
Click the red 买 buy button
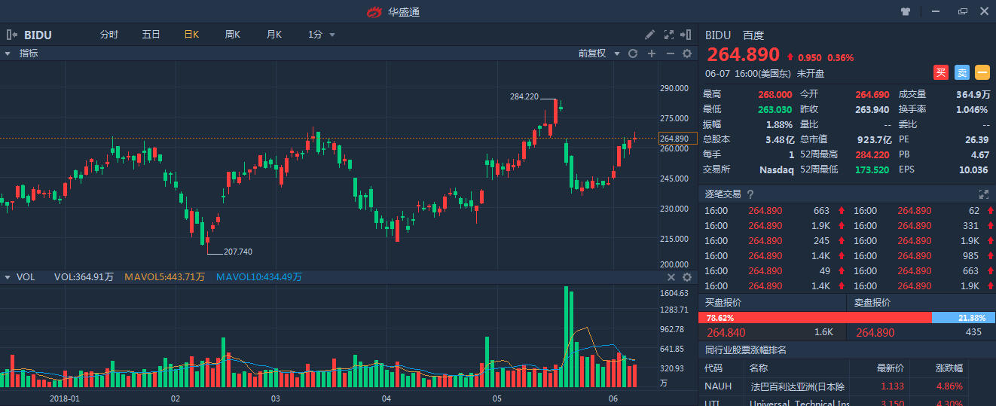tap(941, 72)
